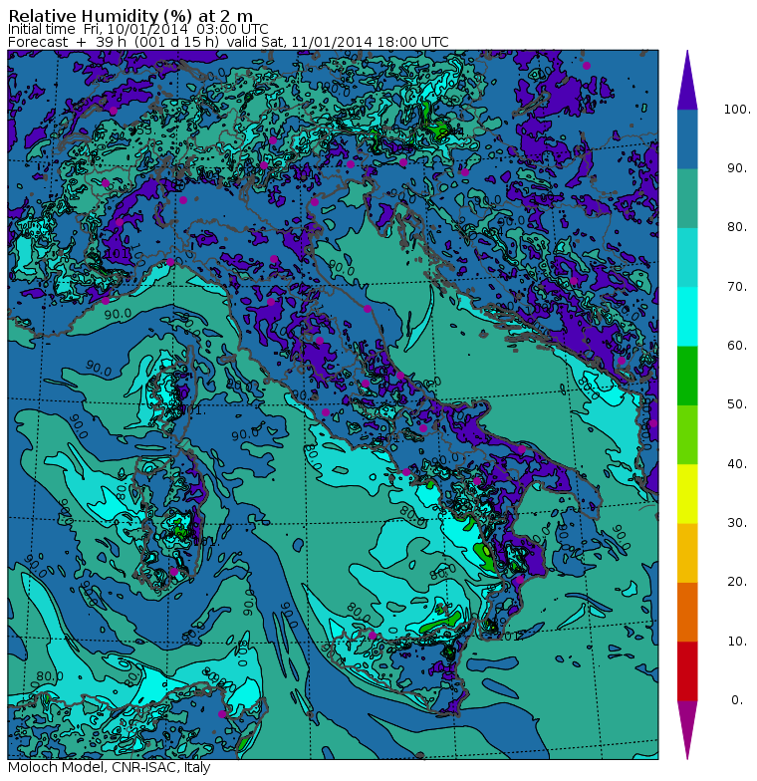This screenshot has width=757, height=781.
Task: Click the "50." legend label
Action: pyautogui.click(x=737, y=404)
